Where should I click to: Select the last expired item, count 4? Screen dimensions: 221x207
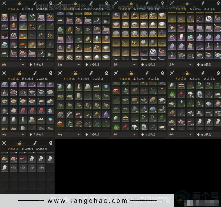(x=41, y=168)
